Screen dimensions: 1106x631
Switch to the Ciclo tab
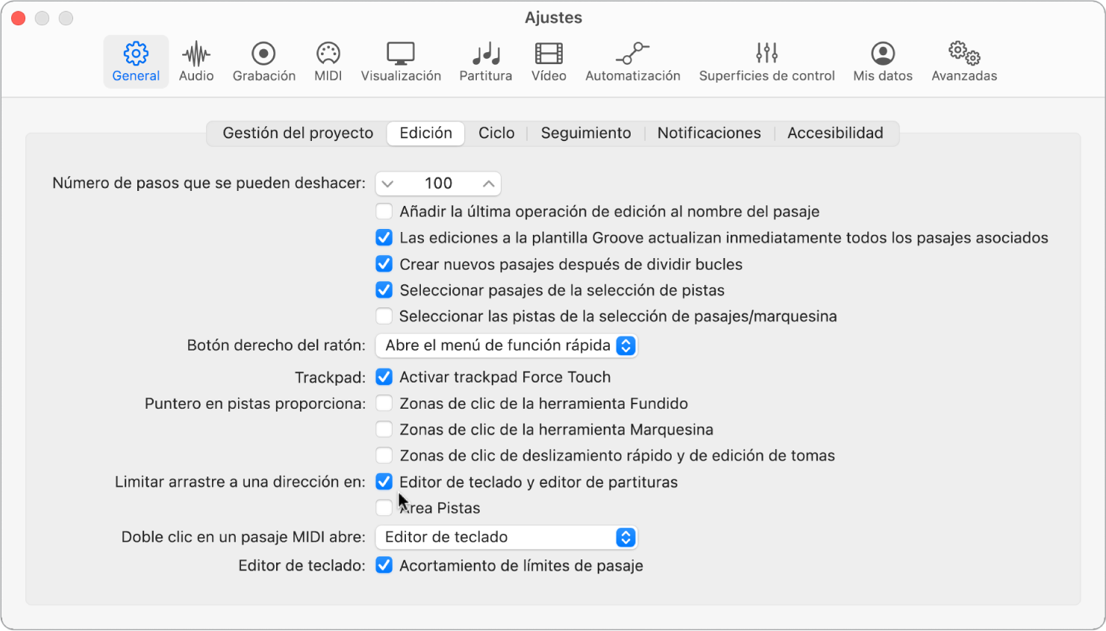click(x=496, y=133)
